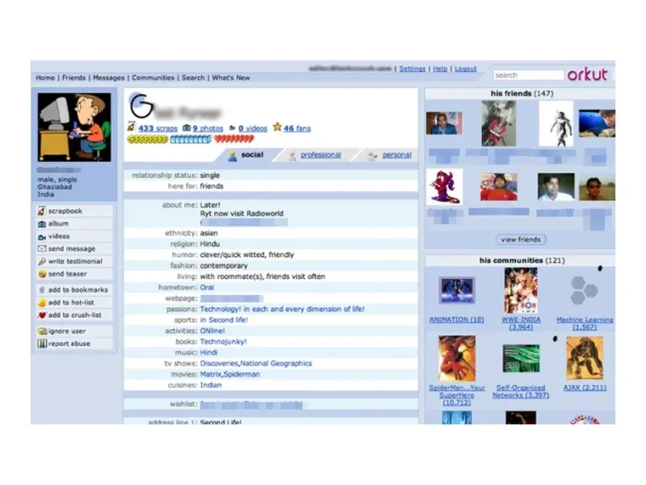This screenshot has width=646, height=485.
Task: Click the add to crush-list heart icon
Action: tap(42, 315)
